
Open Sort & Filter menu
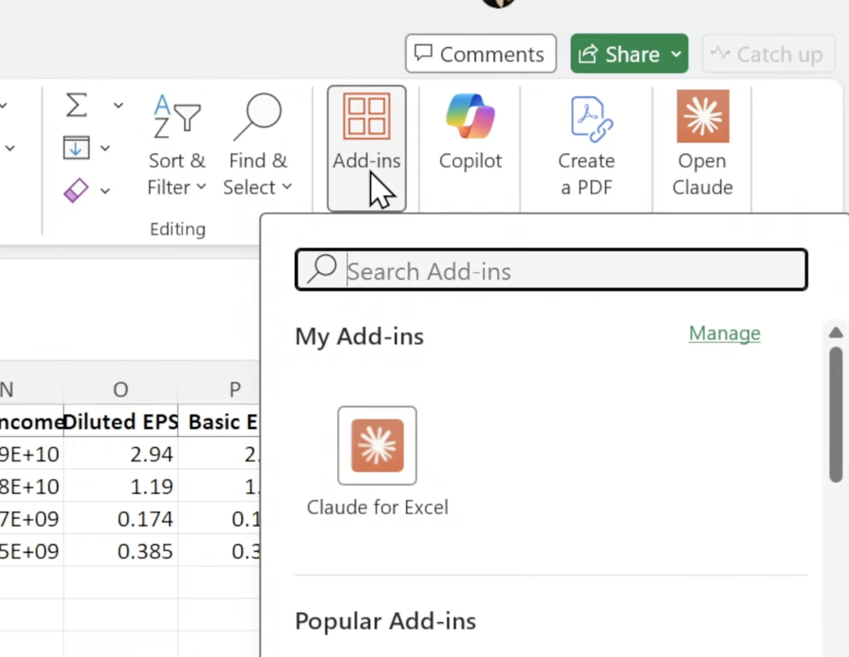click(x=177, y=144)
